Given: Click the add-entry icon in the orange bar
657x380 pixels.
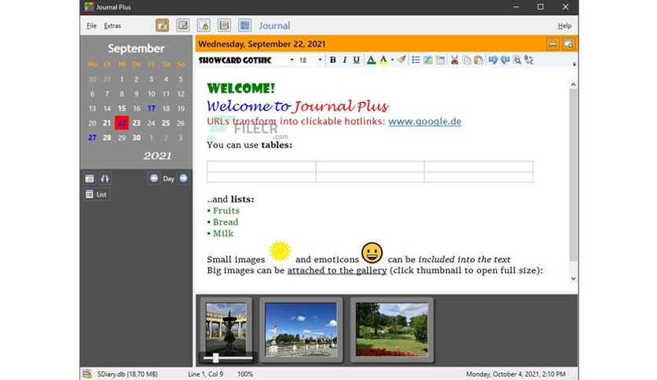Looking at the screenshot, I should point(568,43).
